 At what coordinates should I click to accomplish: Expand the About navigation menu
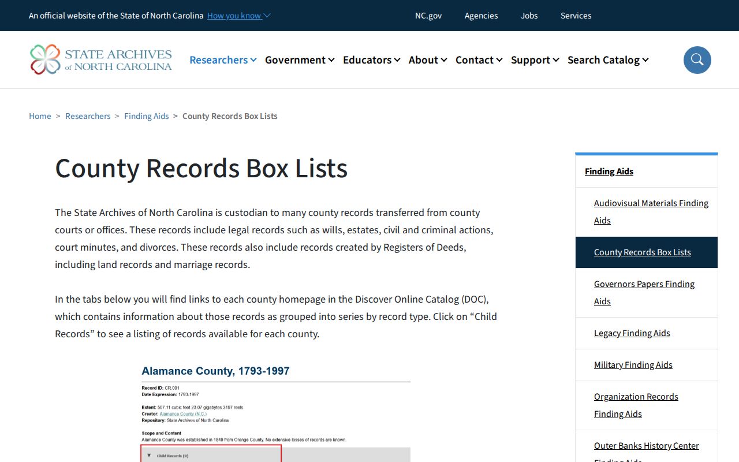[428, 60]
